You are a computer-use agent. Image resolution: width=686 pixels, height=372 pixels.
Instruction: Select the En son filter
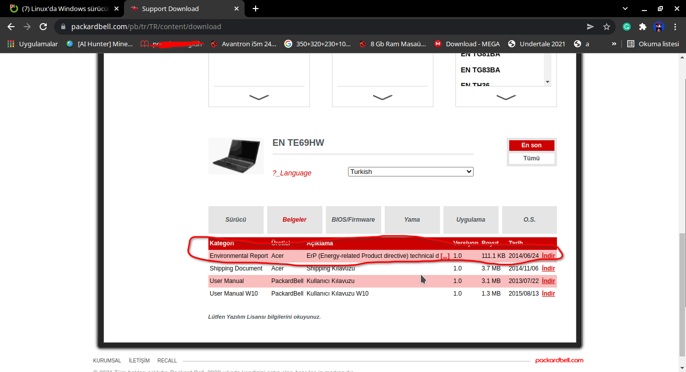click(531, 145)
